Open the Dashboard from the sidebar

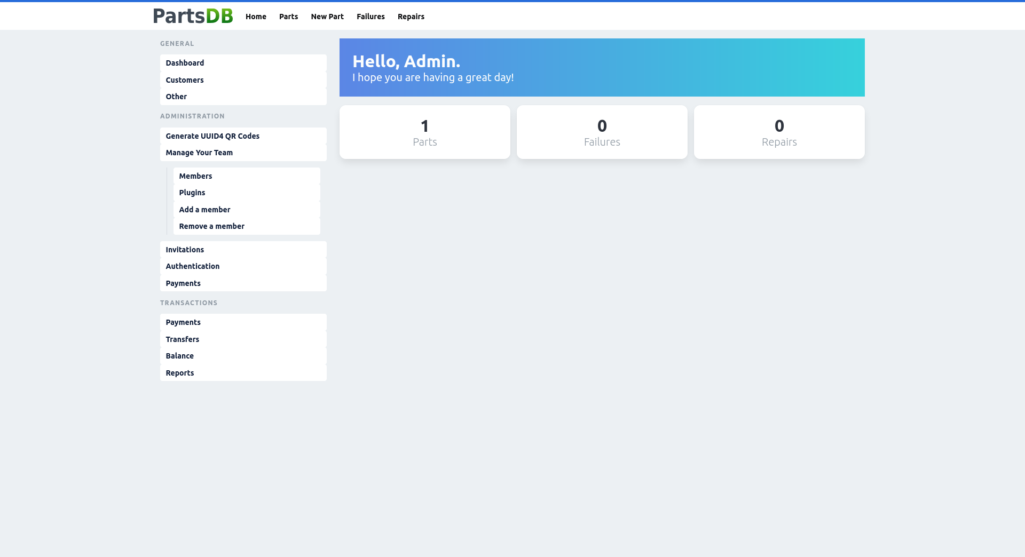point(185,63)
